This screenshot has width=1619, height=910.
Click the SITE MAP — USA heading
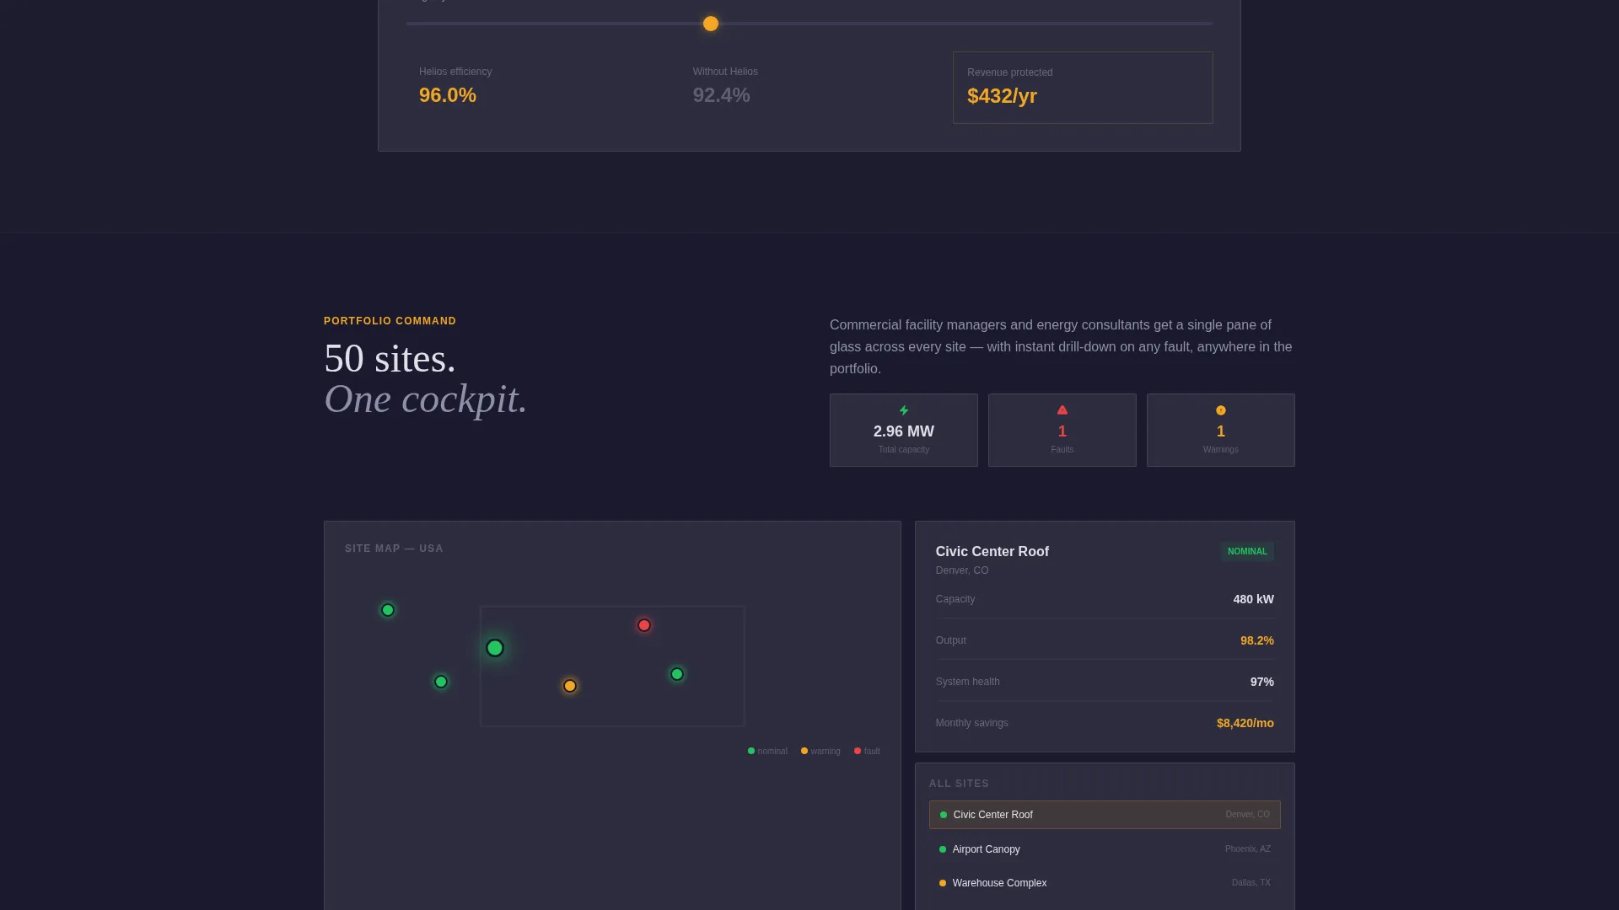tap(394, 549)
